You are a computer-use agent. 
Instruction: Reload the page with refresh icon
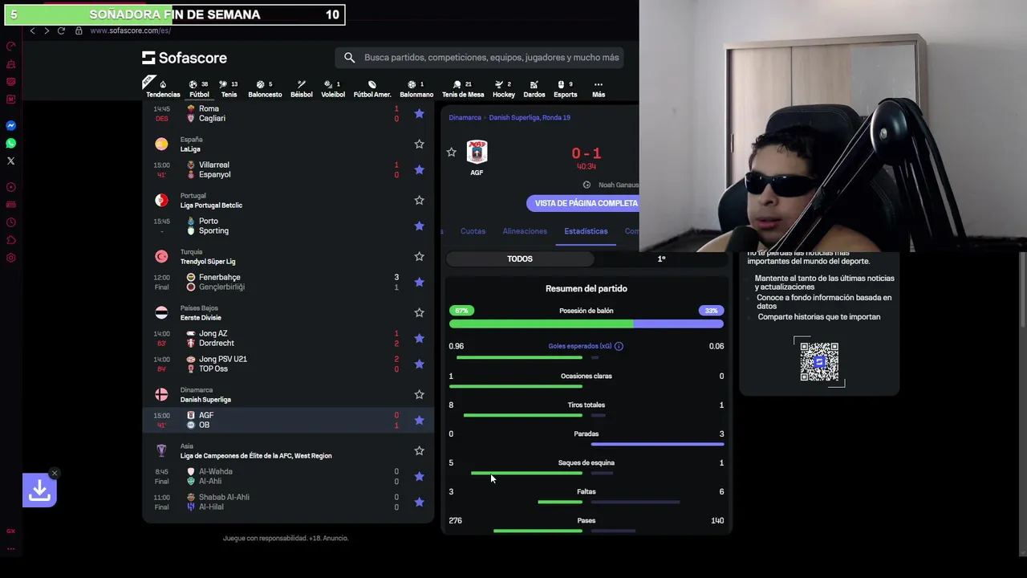61,31
